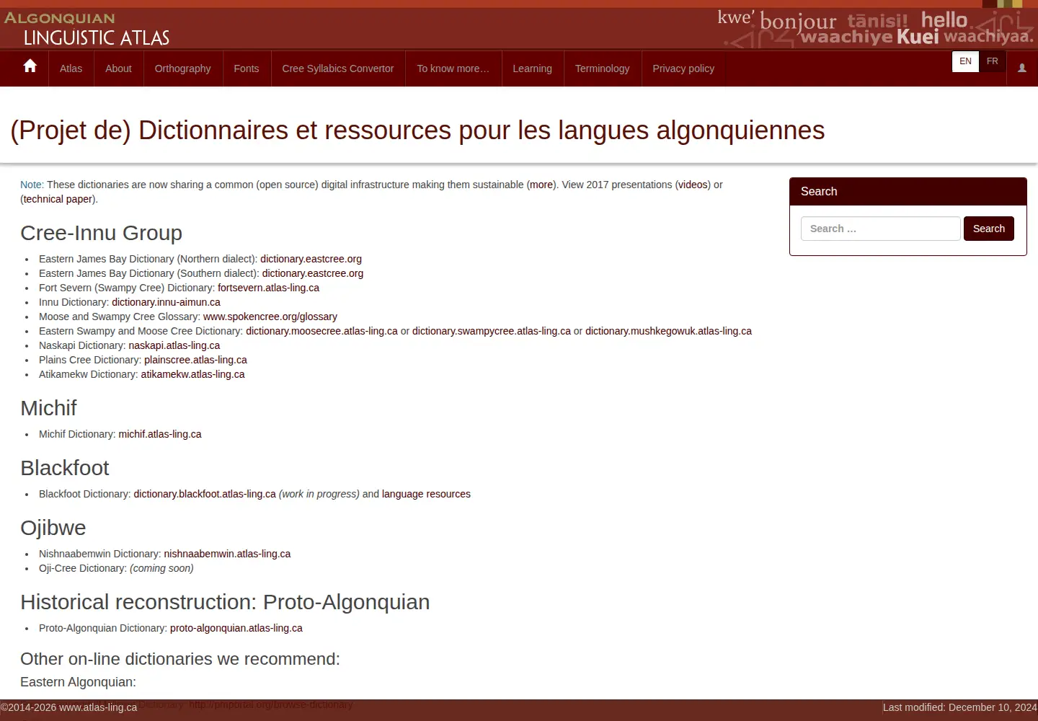Click the Algonquian Linguistic Atlas logo
This screenshot has height=721, width=1038.
pyautogui.click(x=86, y=28)
